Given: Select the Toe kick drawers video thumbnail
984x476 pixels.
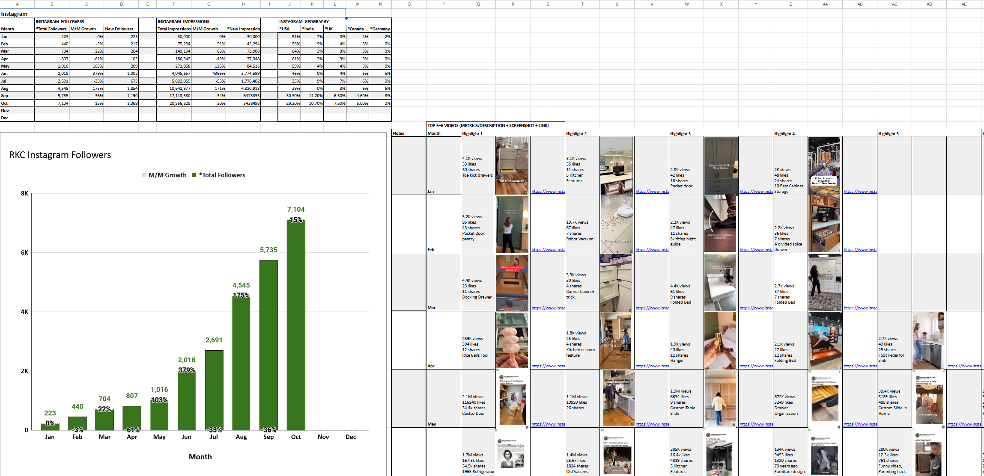Looking at the screenshot, I should click(x=512, y=166).
